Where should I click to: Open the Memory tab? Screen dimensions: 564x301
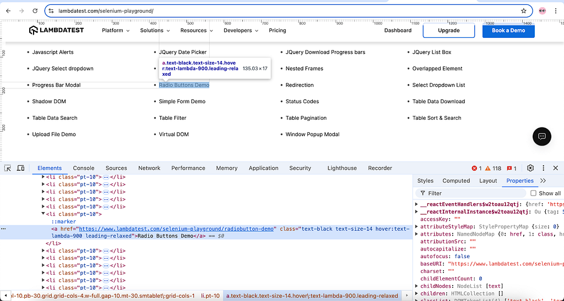coord(226,168)
